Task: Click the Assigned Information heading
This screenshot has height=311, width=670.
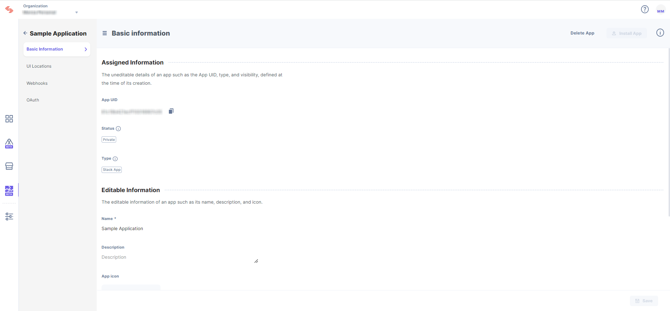Action: point(133,62)
